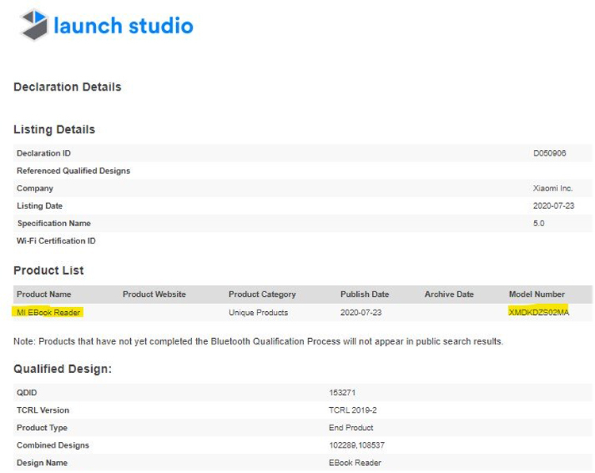Select the MI EBook Reader product name
Screen dimensions: 595x473
tap(48, 313)
